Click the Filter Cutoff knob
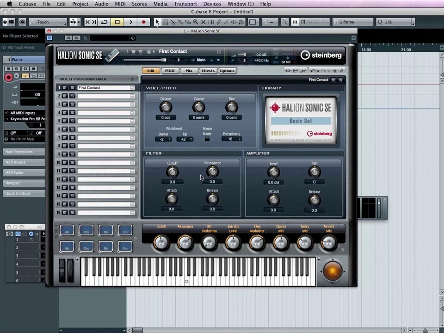Viewport: 444px width, 333px height. (172, 172)
